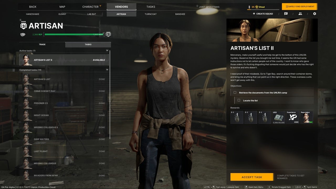This screenshot has height=189, width=336.
Task: Click the info icon above Rank
Action: (x=20, y=20)
